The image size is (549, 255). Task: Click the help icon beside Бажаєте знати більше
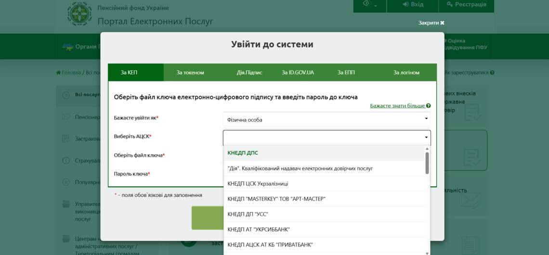(429, 106)
